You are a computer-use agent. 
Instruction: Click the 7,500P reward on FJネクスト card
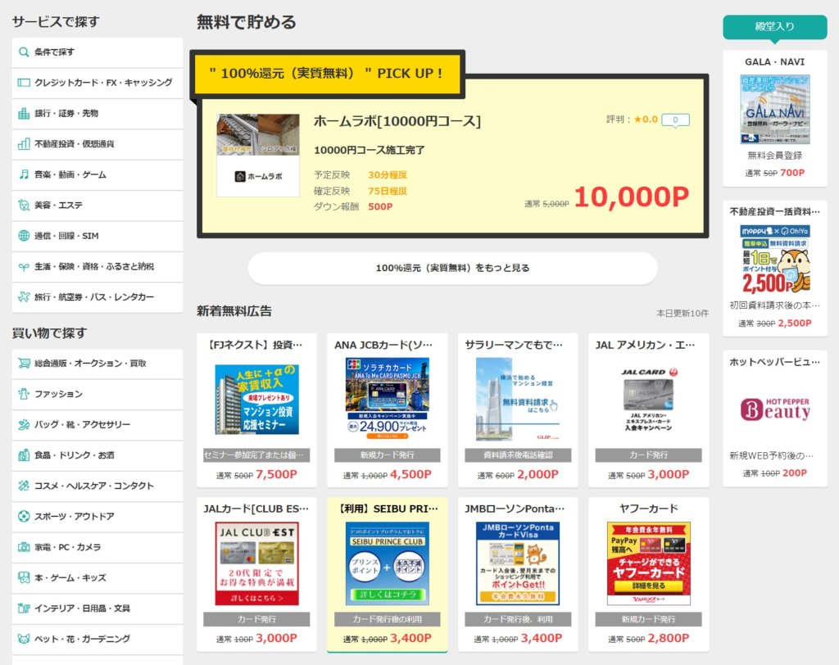click(277, 474)
